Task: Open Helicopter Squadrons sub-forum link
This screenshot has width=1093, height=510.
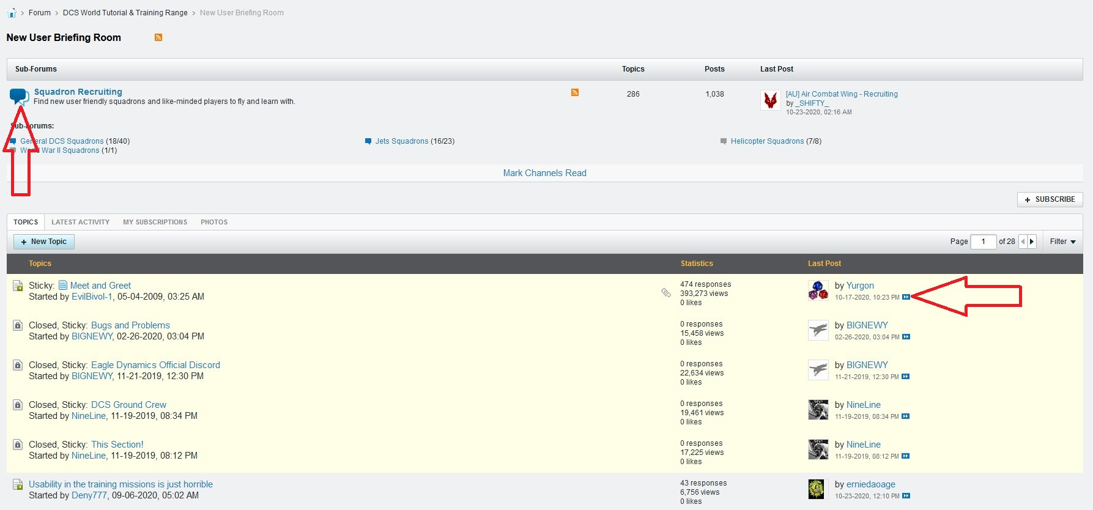Action: click(767, 141)
